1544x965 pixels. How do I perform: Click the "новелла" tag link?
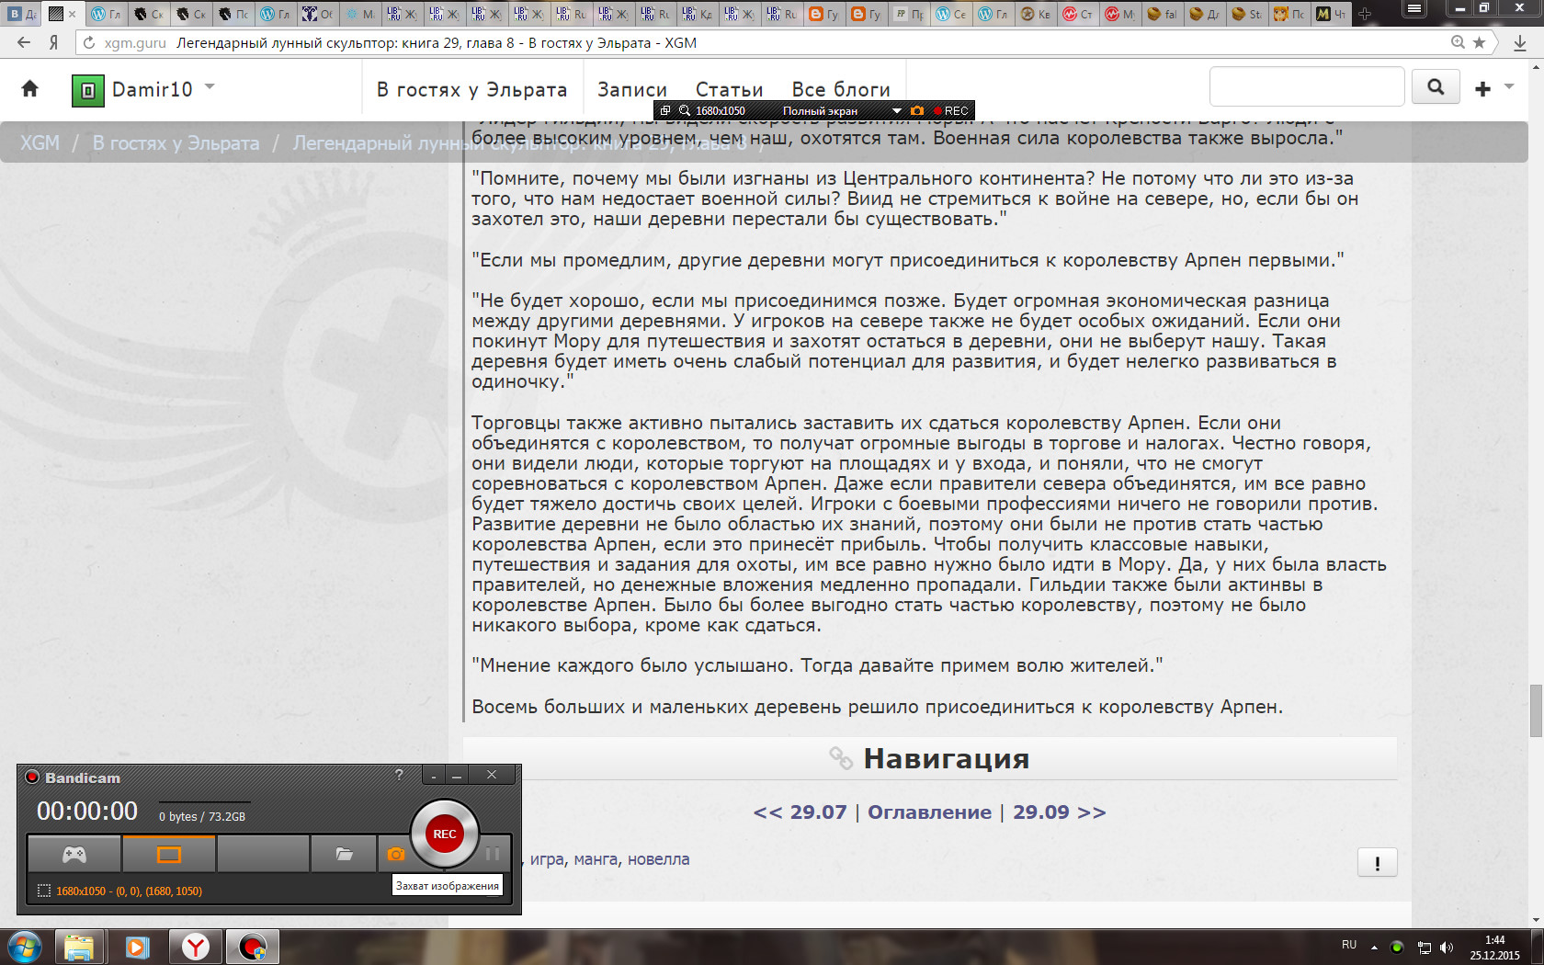tap(658, 859)
